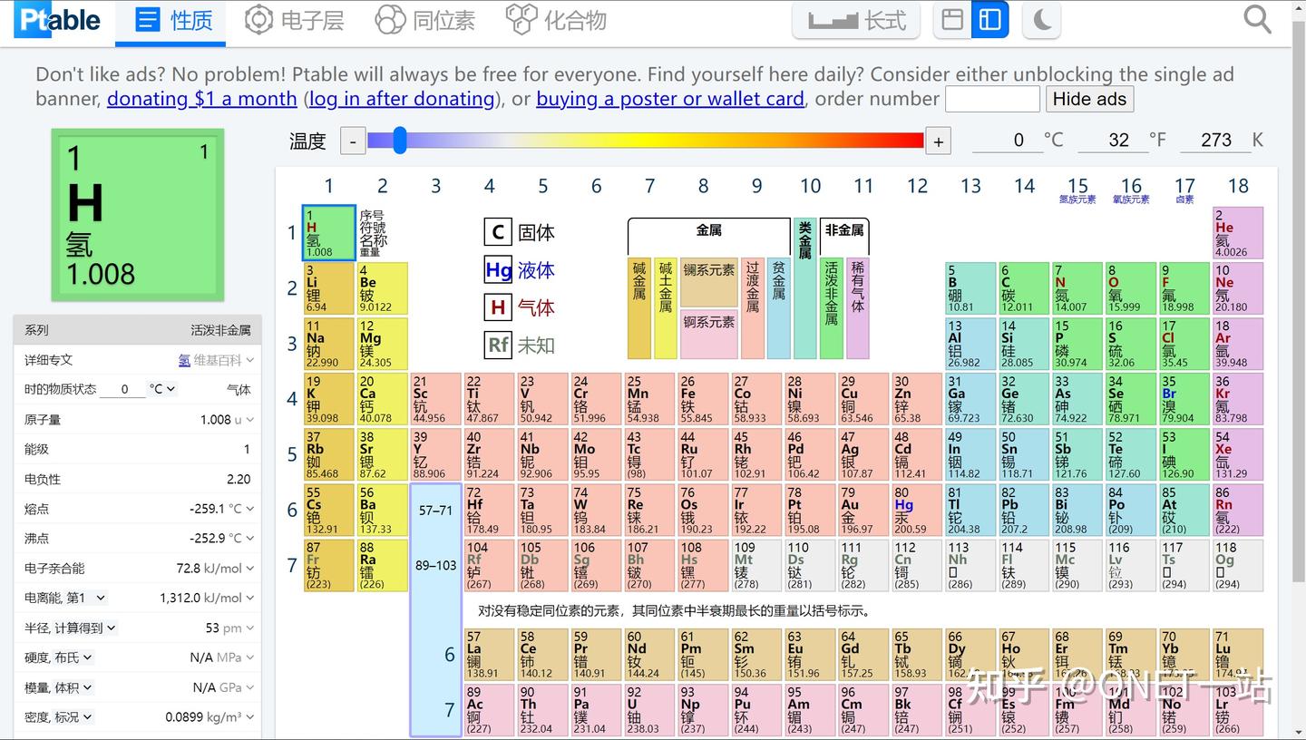Click the Hide ads button
The width and height of the screenshot is (1306, 740).
1089,99
